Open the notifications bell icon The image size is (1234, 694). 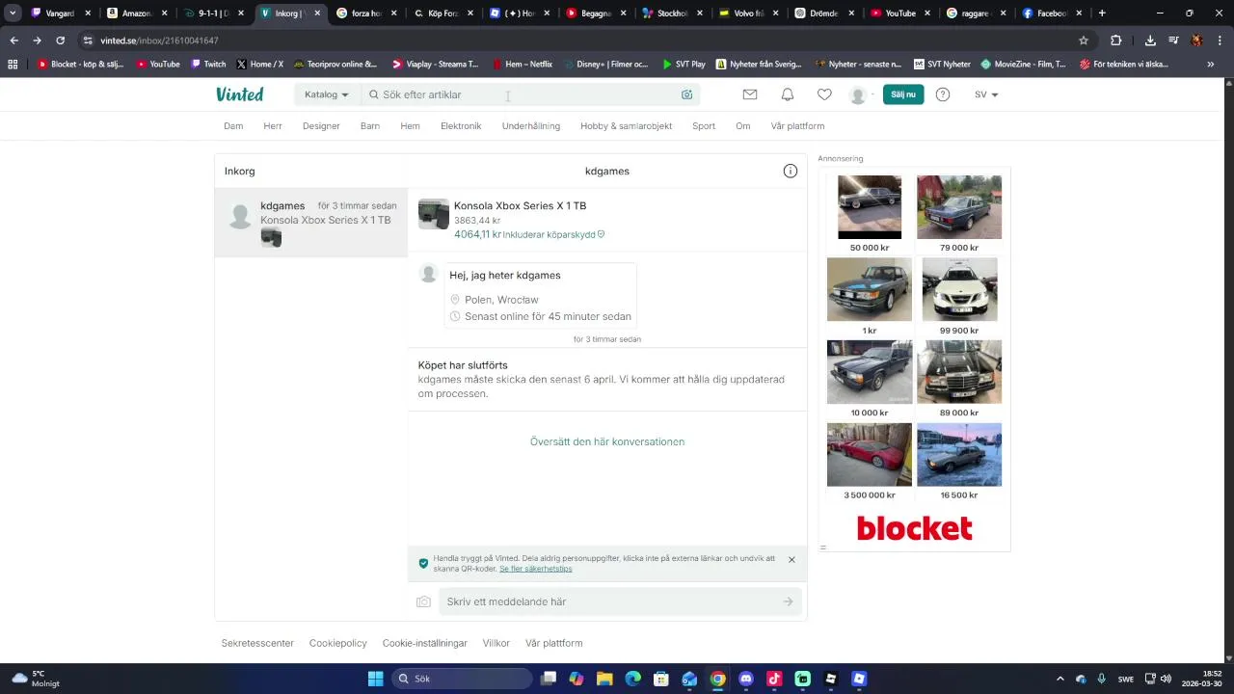[x=788, y=94]
